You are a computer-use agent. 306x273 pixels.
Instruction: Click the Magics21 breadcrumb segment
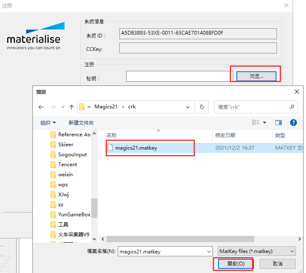(106, 107)
